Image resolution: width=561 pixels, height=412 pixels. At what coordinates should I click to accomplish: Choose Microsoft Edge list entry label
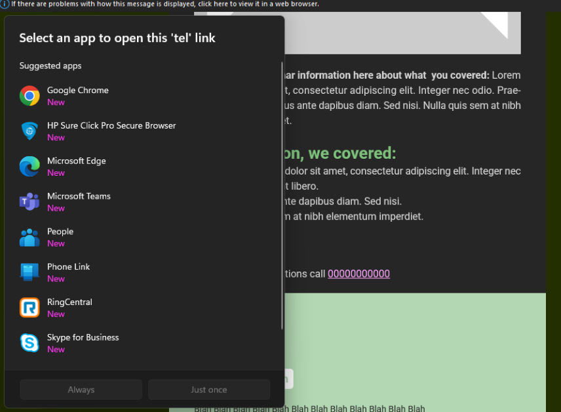click(x=76, y=161)
